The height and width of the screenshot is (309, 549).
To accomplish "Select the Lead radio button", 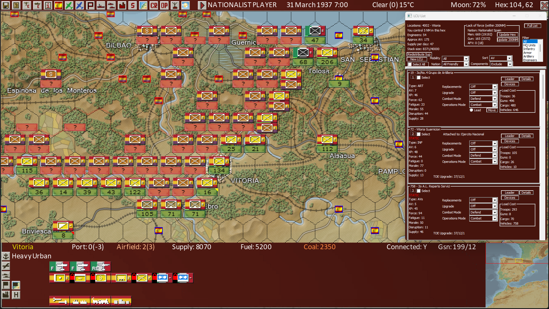I will click(471, 110).
